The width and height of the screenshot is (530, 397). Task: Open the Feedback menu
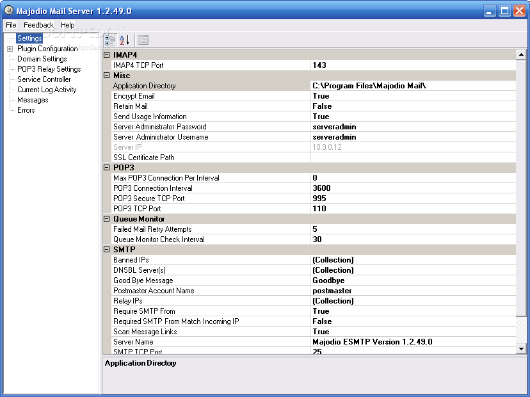click(x=38, y=25)
